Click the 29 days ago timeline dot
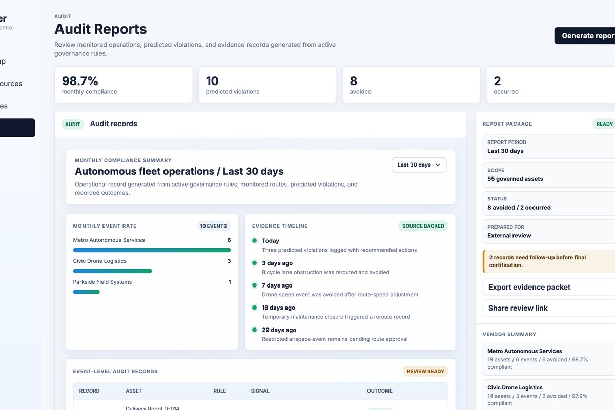615x410 pixels. (x=254, y=330)
